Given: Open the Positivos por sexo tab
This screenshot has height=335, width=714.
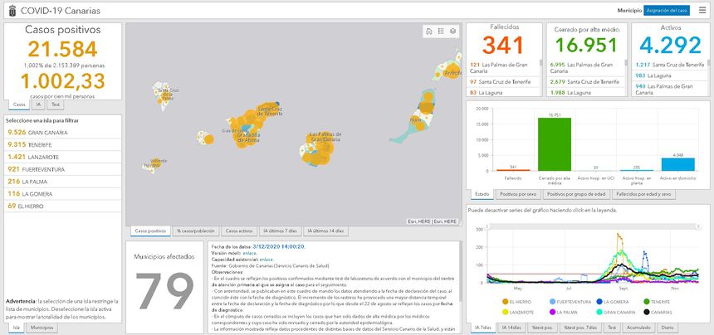Looking at the screenshot, I should [516, 194].
